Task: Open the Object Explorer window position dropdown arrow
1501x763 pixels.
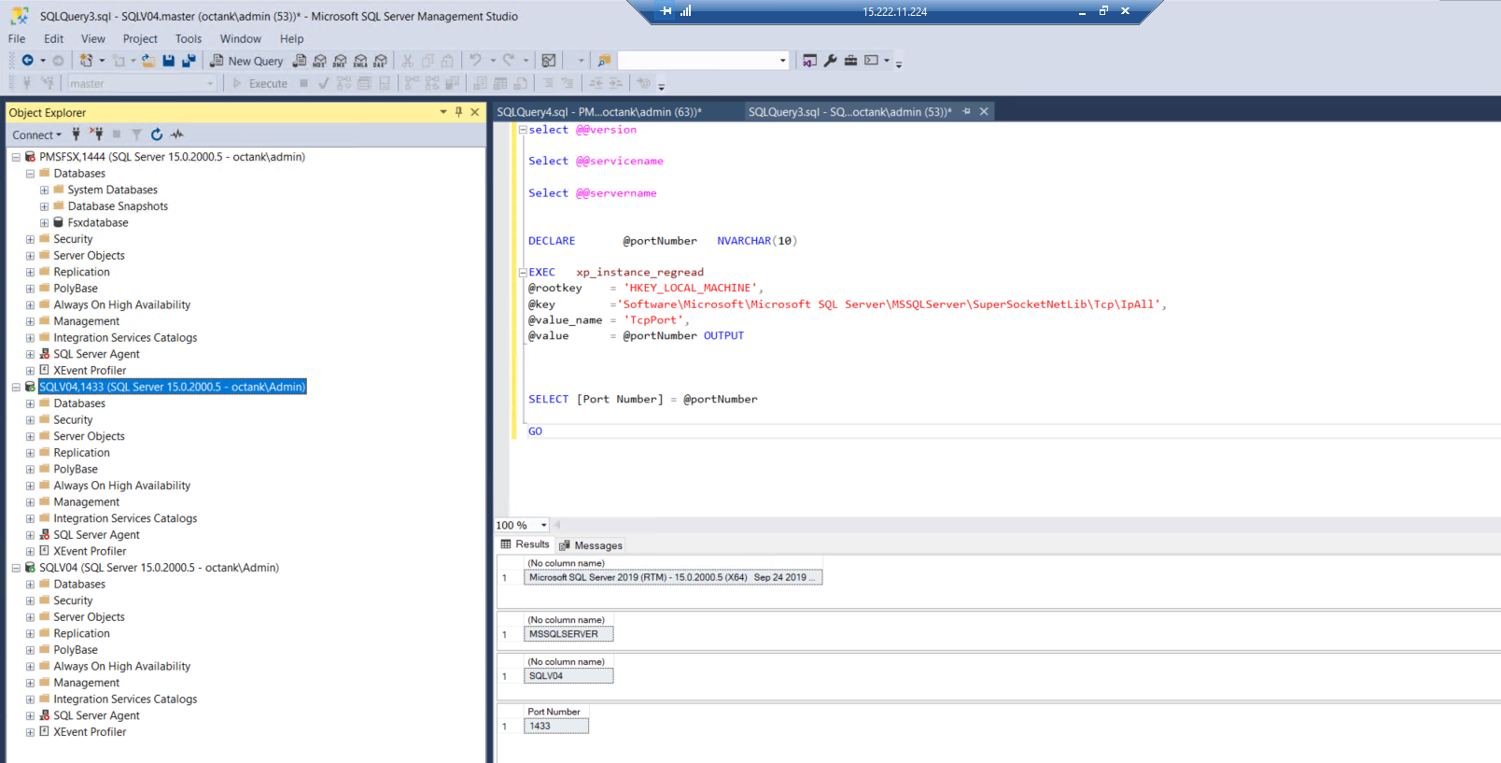Action: coord(443,112)
